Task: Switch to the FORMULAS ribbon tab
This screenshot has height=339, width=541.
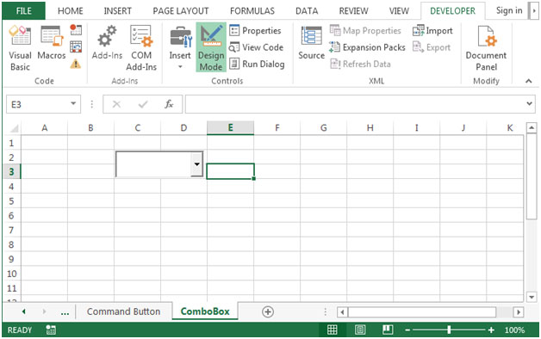Action: [x=252, y=11]
